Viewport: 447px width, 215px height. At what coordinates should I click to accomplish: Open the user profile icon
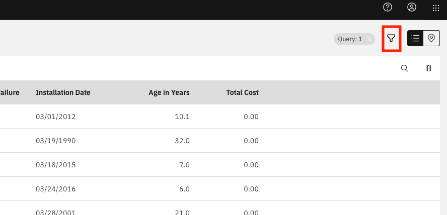point(412,8)
